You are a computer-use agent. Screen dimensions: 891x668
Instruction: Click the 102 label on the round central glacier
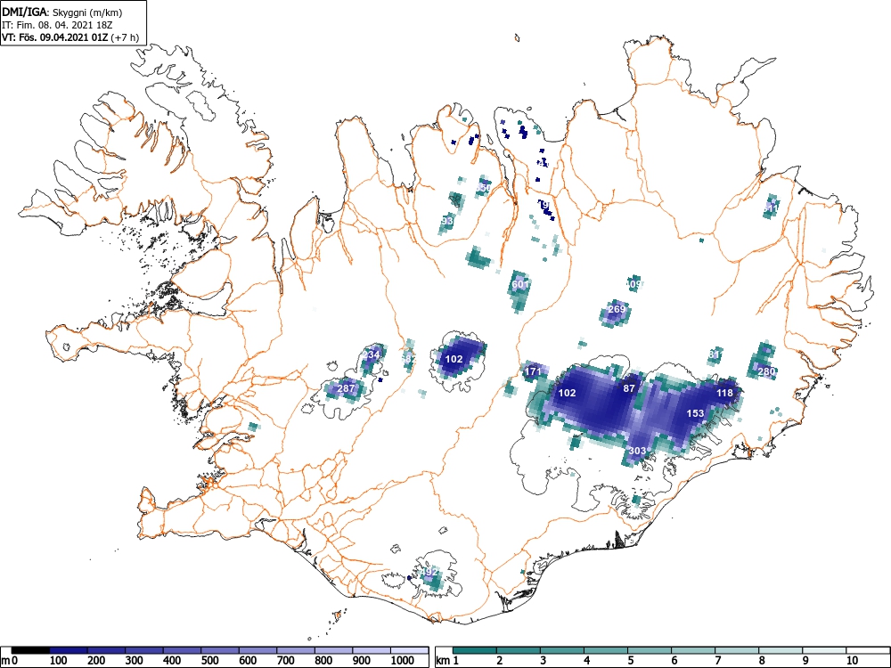coord(454,359)
